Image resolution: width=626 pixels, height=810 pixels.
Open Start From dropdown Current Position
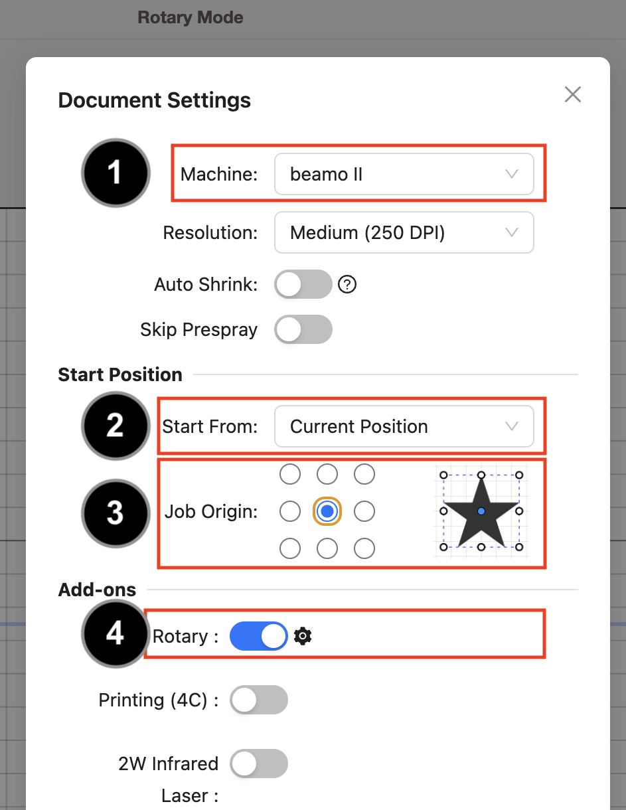coord(404,426)
